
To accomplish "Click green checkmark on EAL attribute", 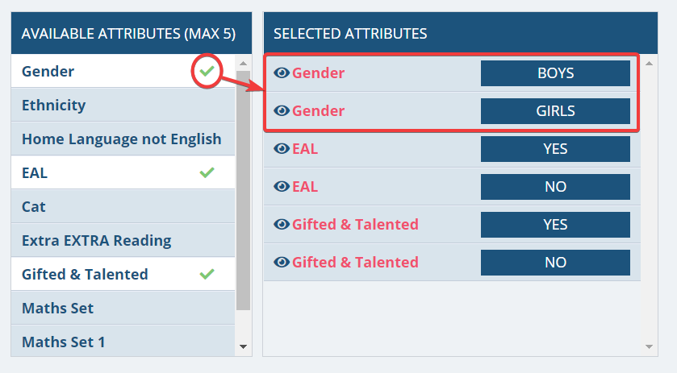I will [207, 172].
